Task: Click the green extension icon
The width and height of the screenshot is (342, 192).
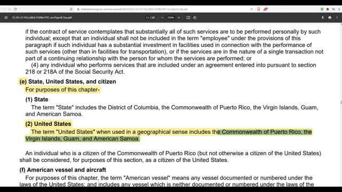Action: [x=322, y=9]
